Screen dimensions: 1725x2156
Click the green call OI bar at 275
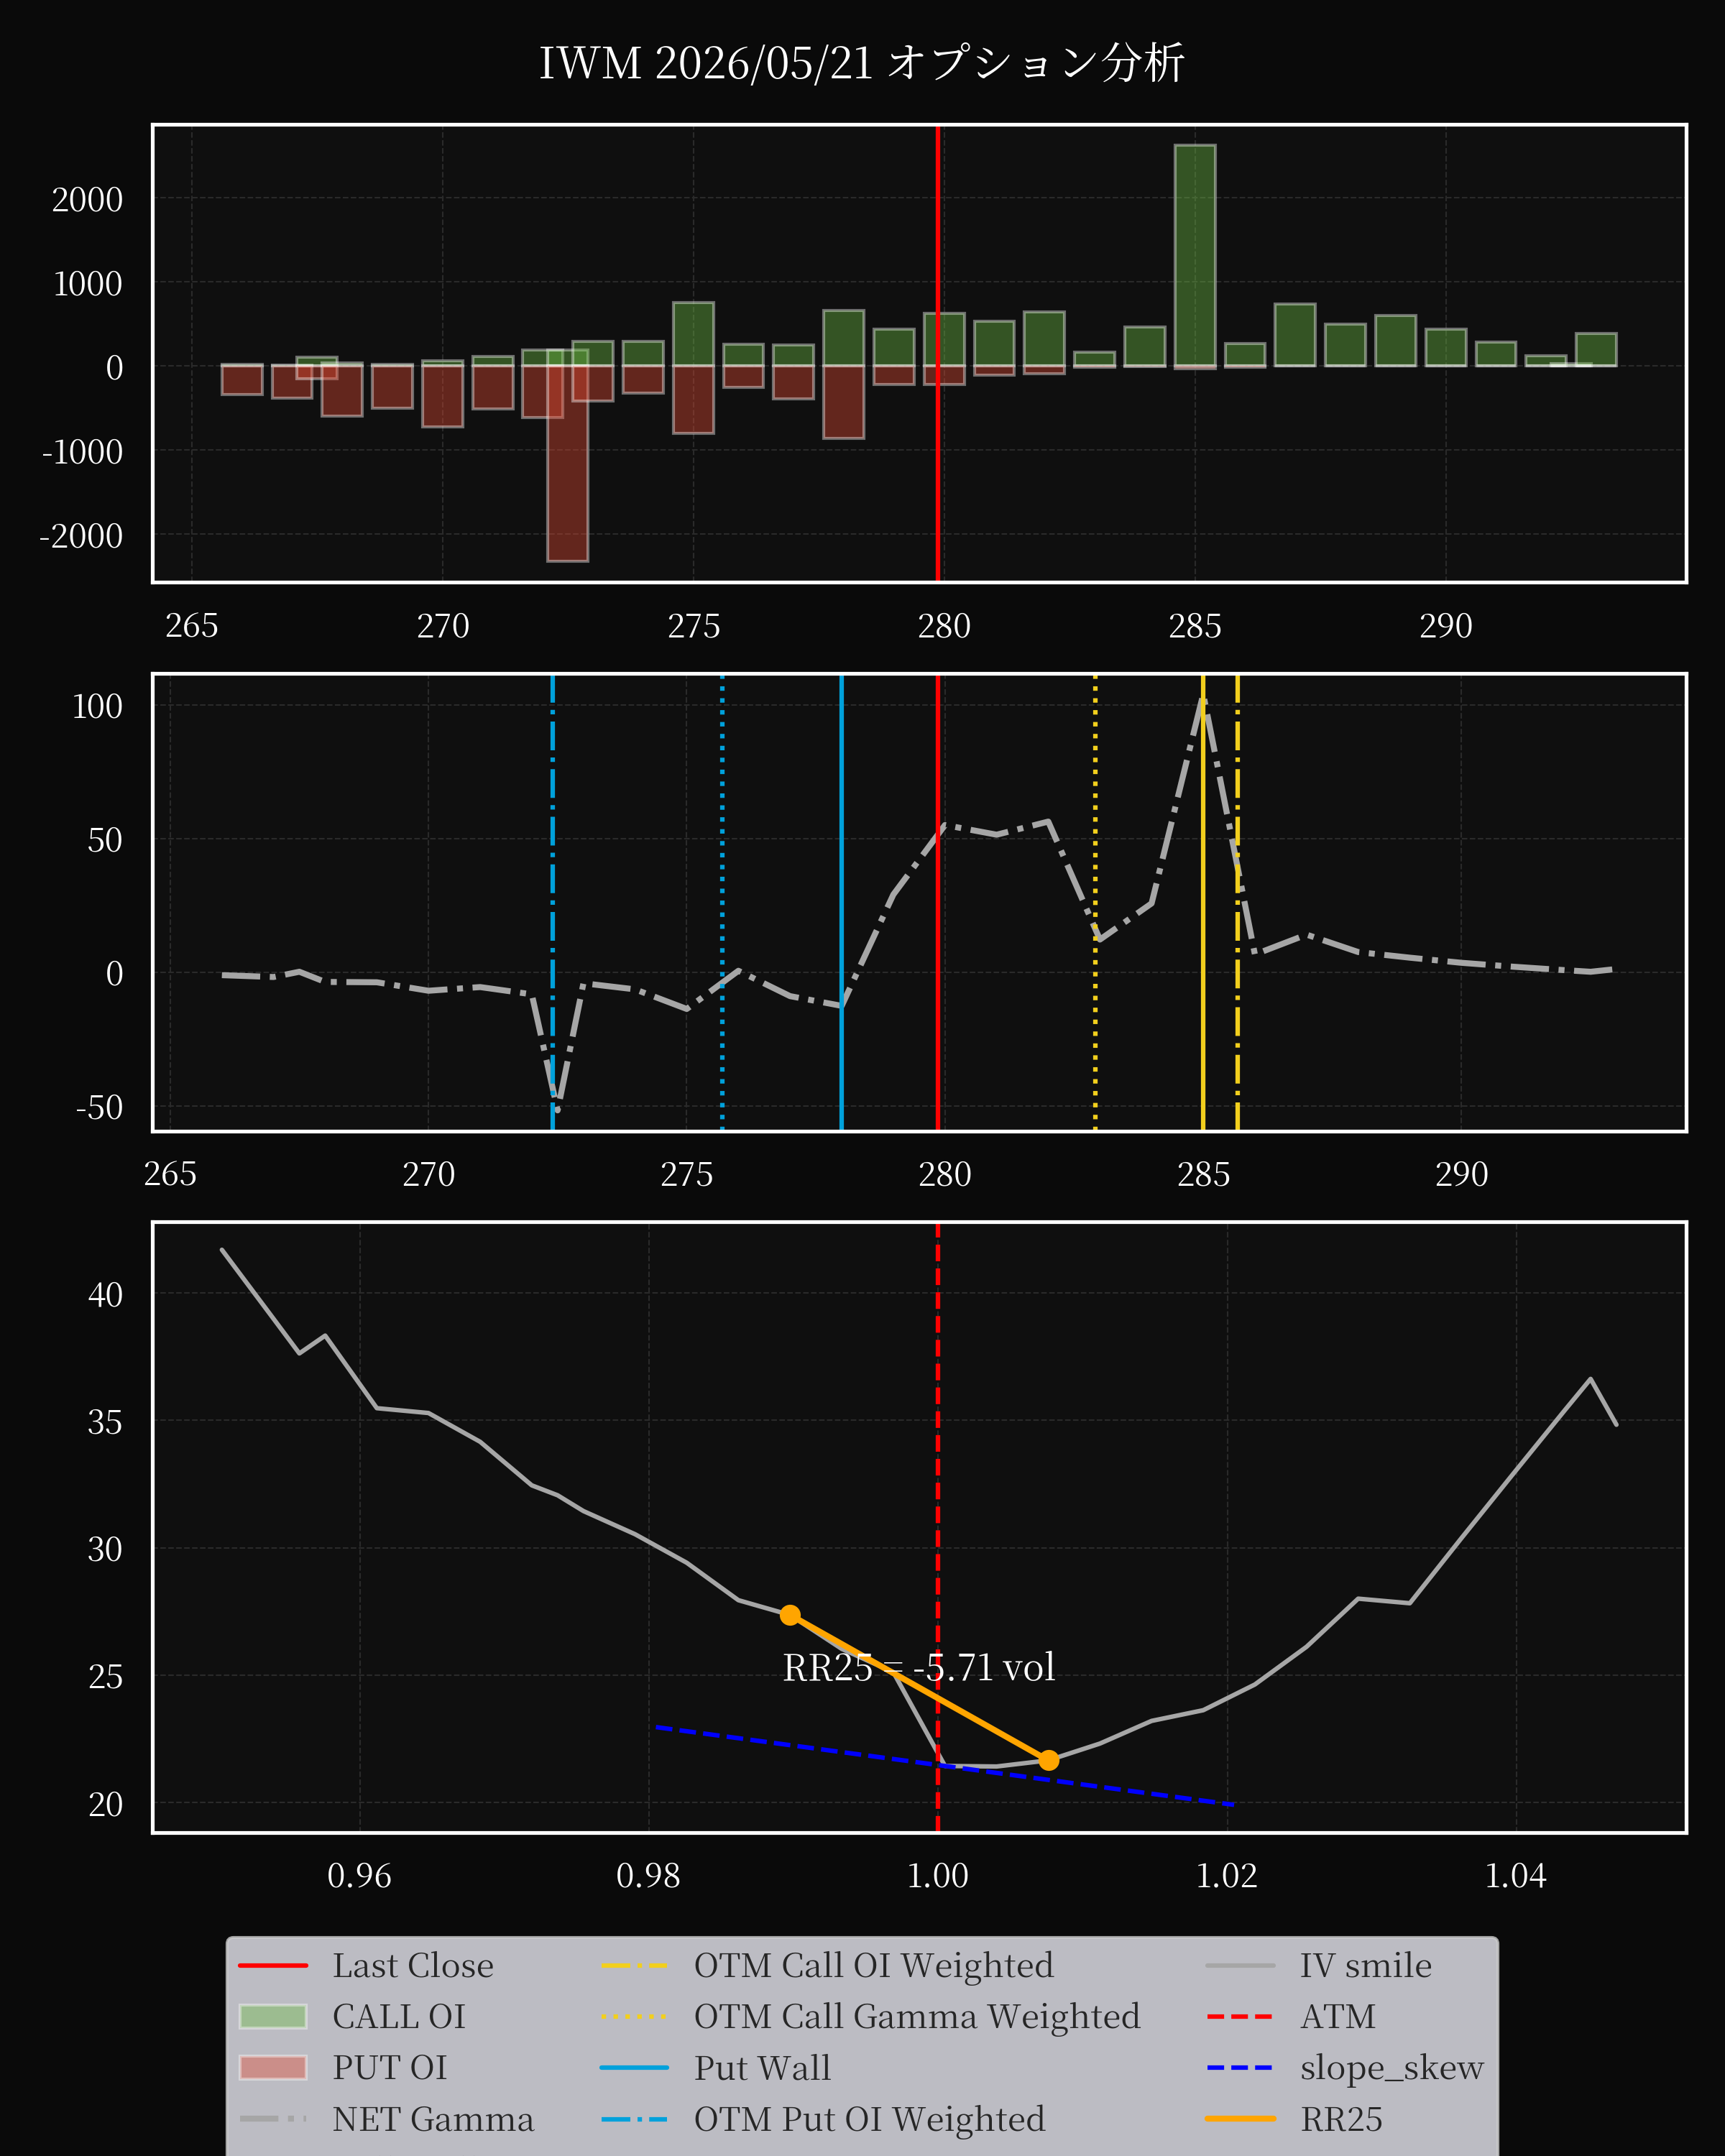pyautogui.click(x=693, y=334)
